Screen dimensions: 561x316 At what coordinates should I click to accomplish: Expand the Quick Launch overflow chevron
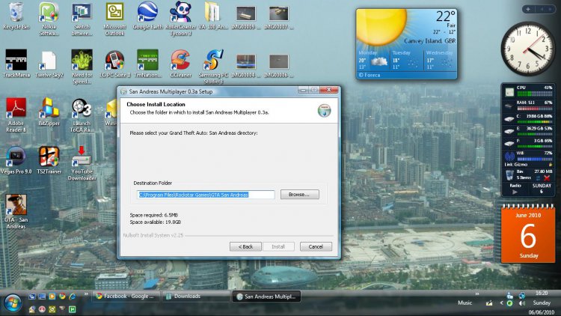coord(86,294)
